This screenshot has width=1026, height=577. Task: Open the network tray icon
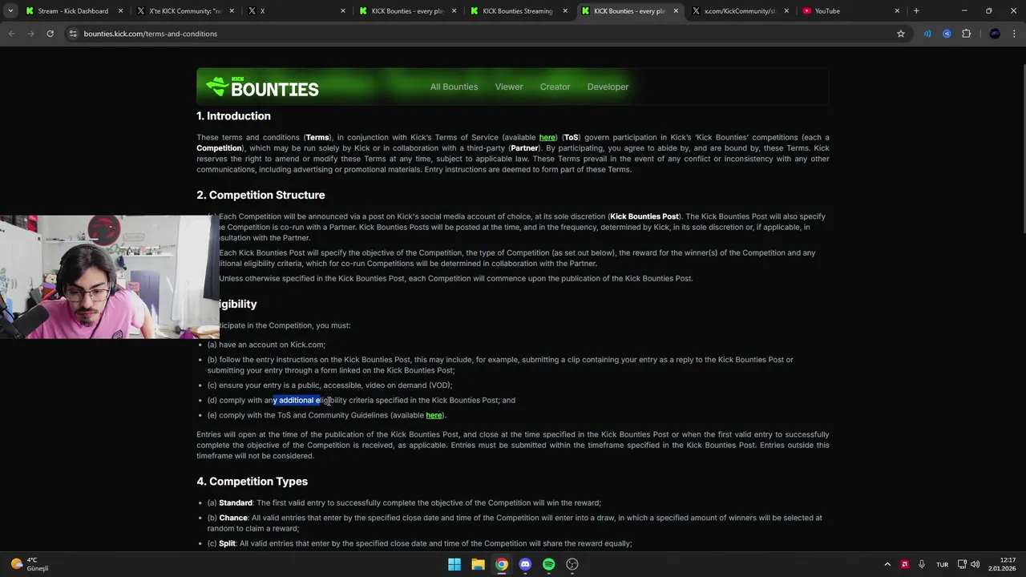(x=960, y=564)
